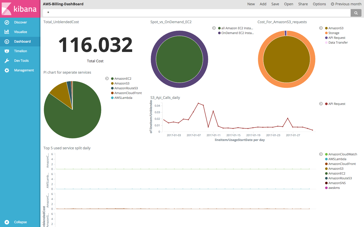
Task: Go to Discover in the sidebar
Action: 20,22
